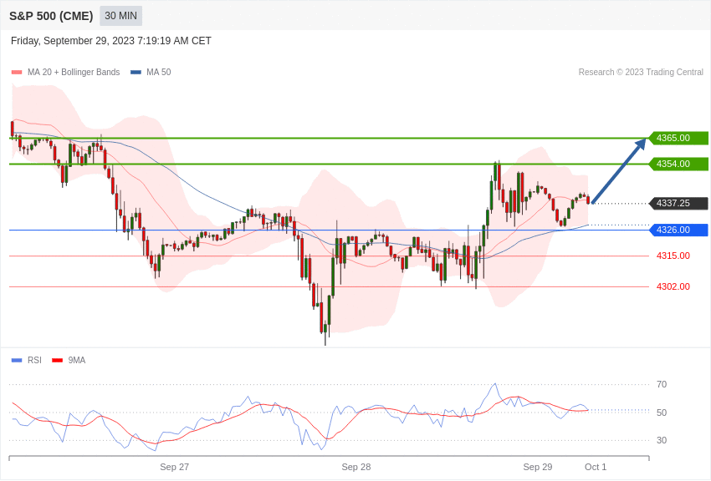
Task: Click the S&P 500 (CME) chart title
Action: pos(51,16)
